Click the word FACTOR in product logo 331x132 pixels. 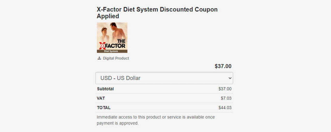[x=115, y=46]
